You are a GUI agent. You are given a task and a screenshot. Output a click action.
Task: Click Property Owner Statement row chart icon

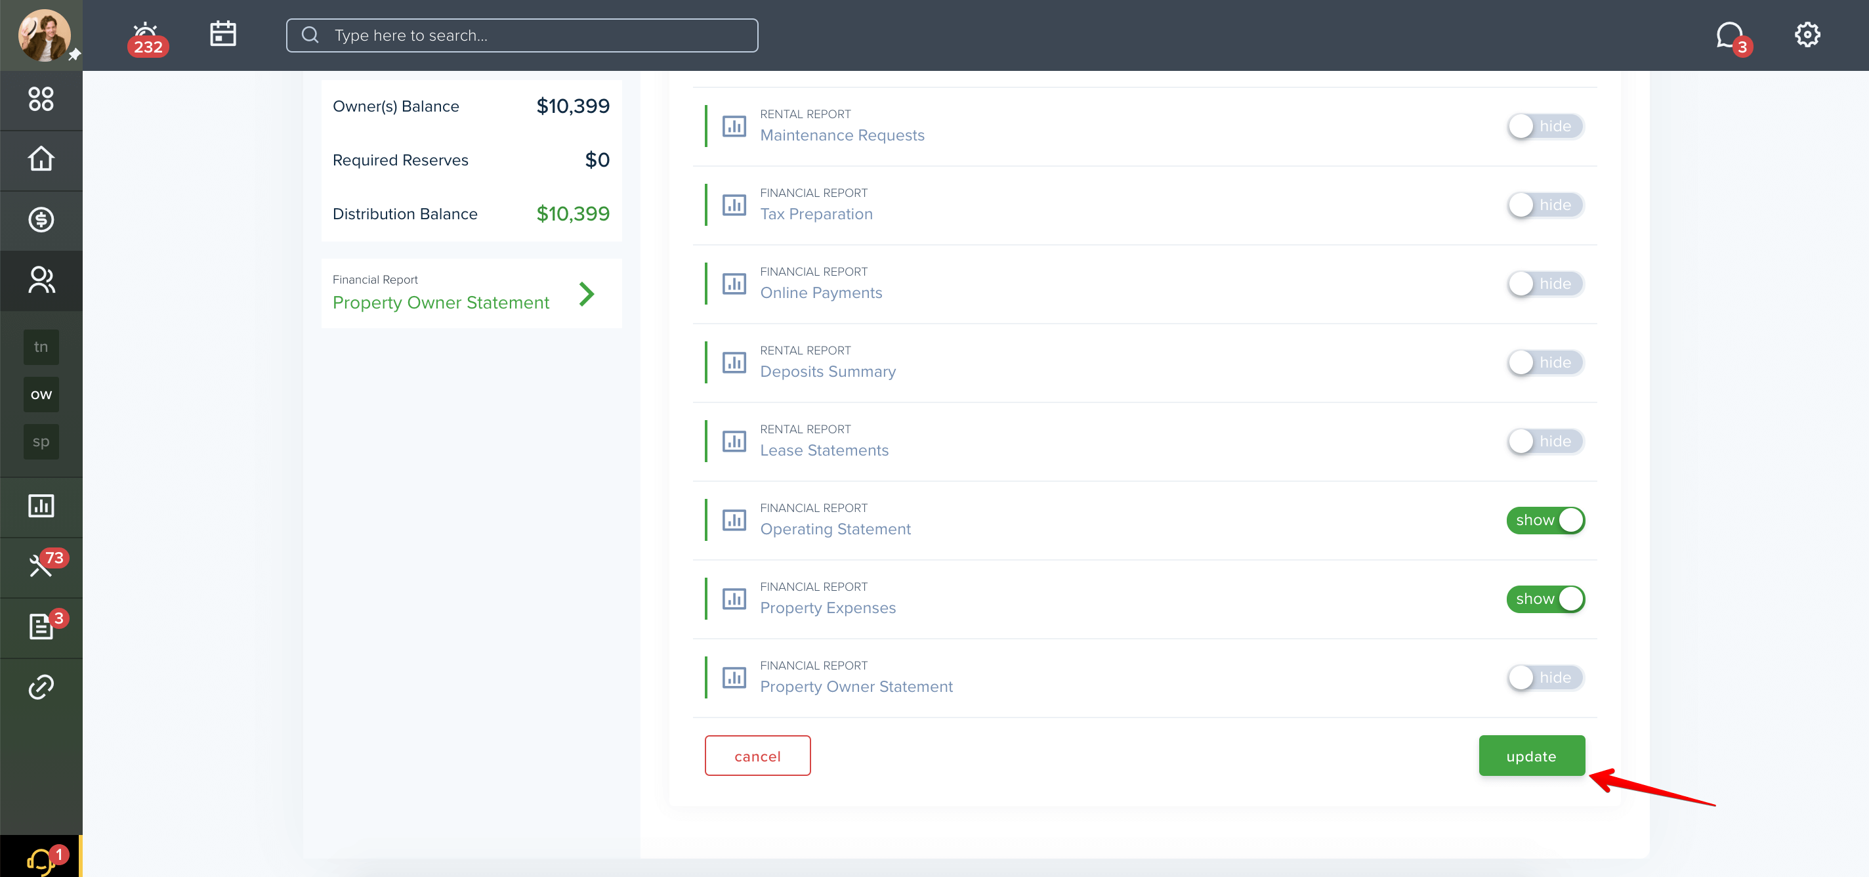[x=734, y=677]
